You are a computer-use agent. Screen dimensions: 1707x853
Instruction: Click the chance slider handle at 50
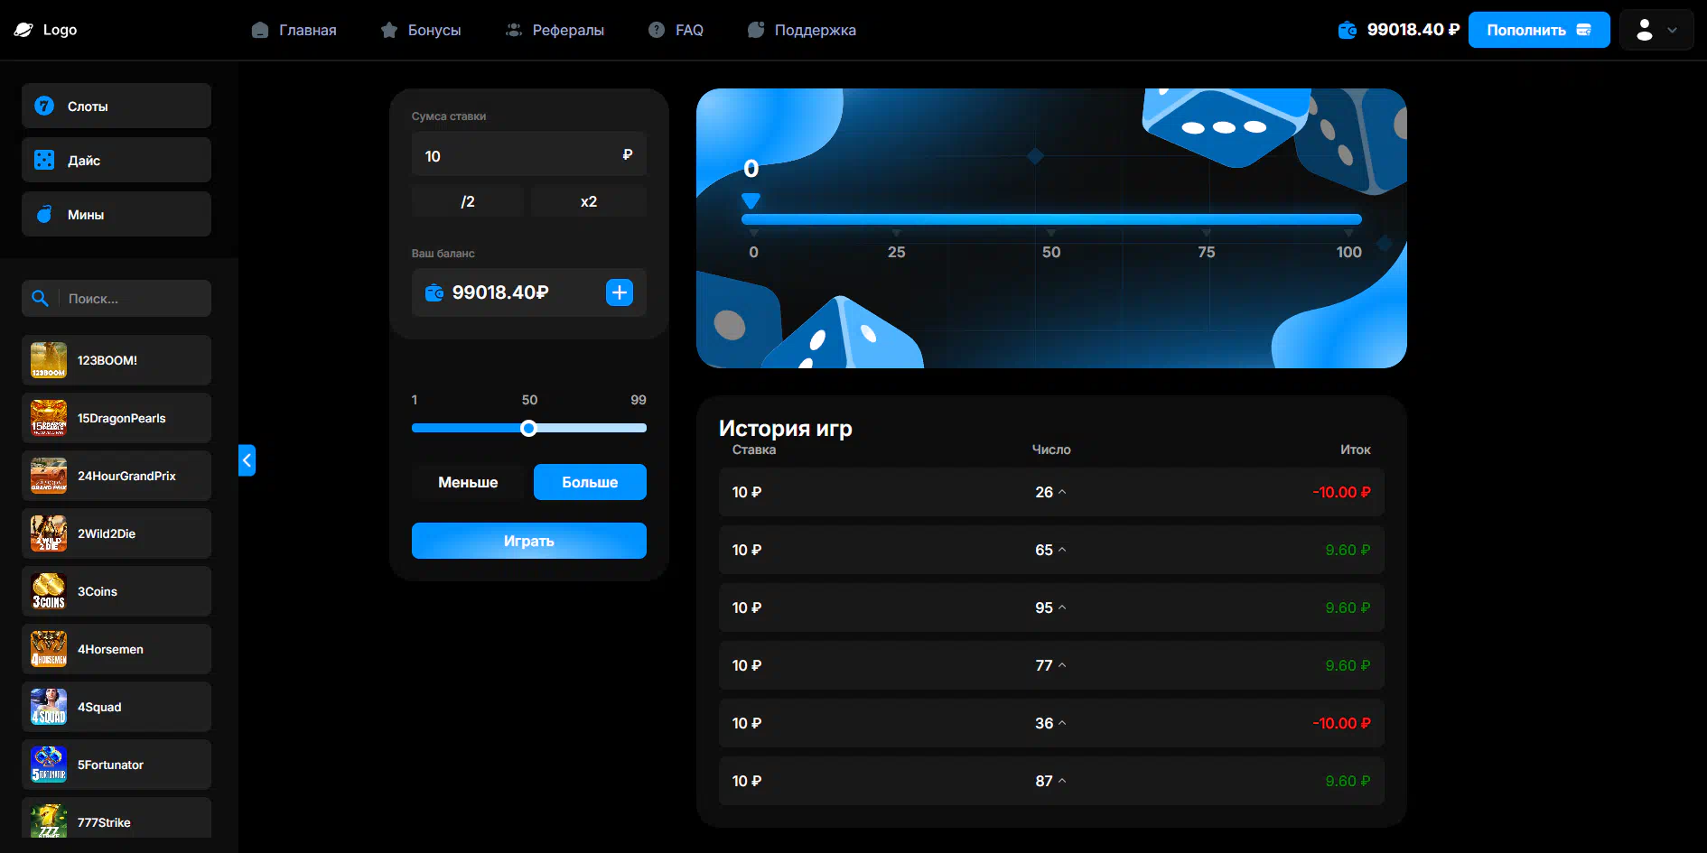click(x=529, y=428)
